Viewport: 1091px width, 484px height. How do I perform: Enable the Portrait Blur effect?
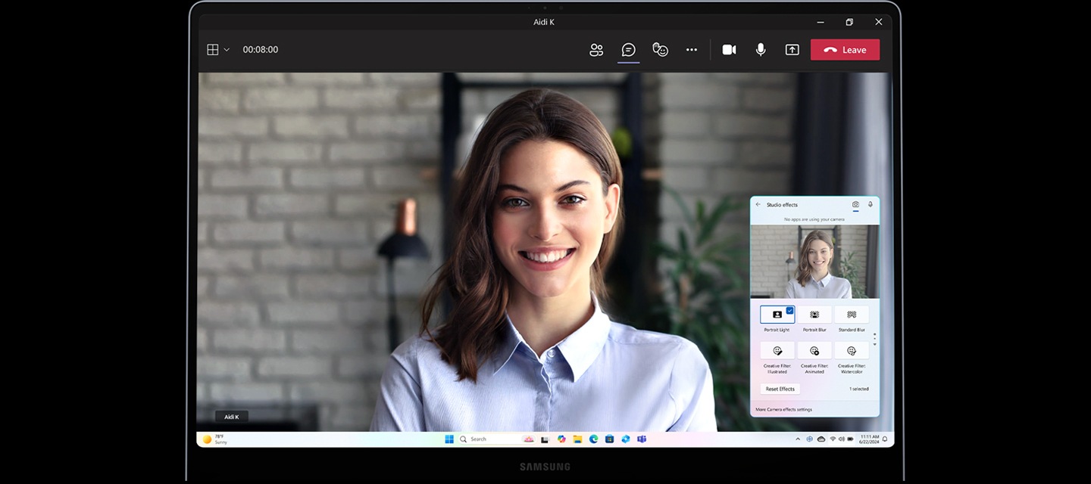tap(814, 315)
